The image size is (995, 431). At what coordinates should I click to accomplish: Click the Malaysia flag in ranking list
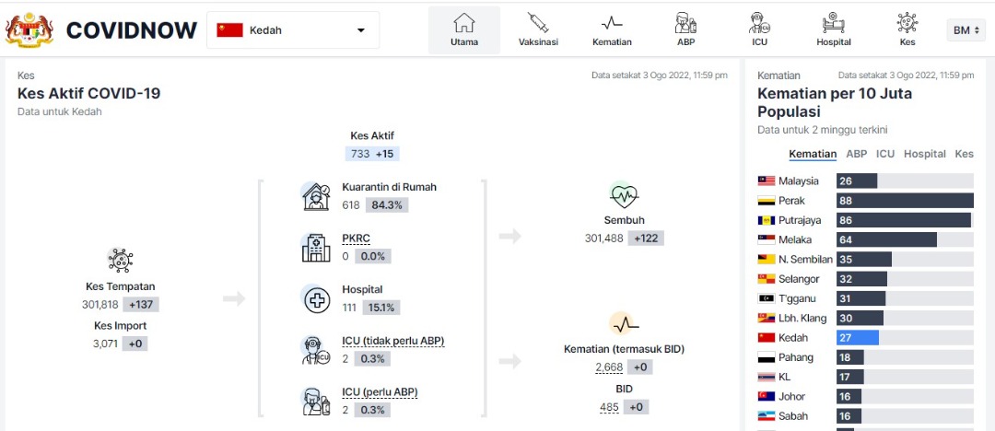(766, 181)
